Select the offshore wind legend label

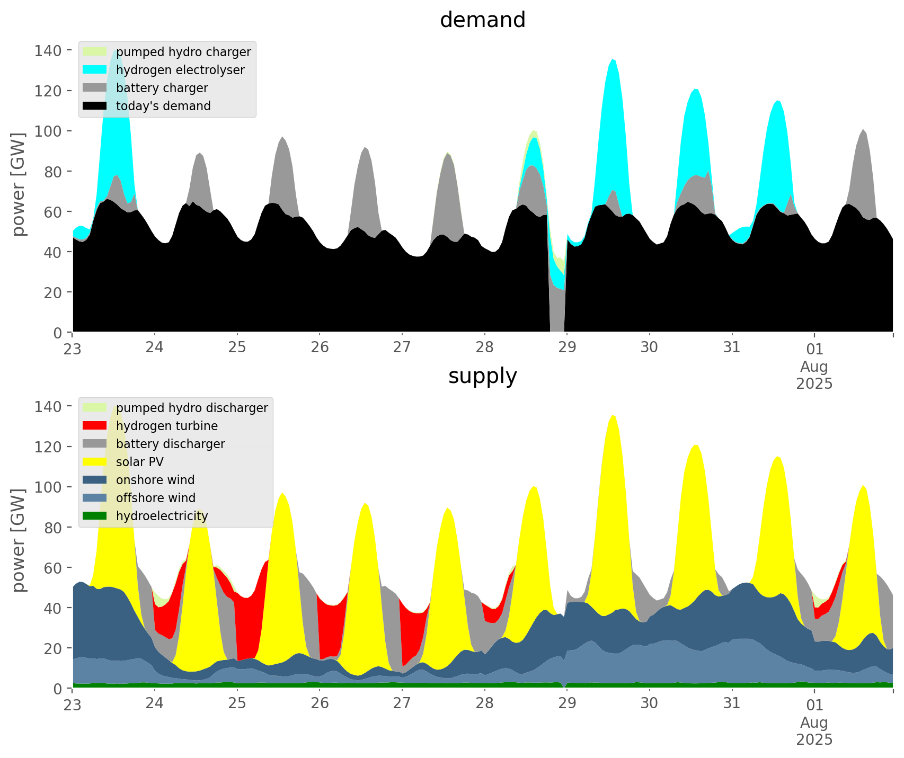tap(156, 498)
